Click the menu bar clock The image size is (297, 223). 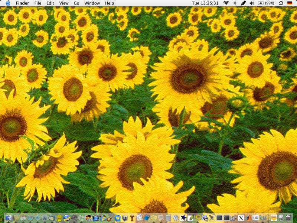pyautogui.click(x=205, y=3)
